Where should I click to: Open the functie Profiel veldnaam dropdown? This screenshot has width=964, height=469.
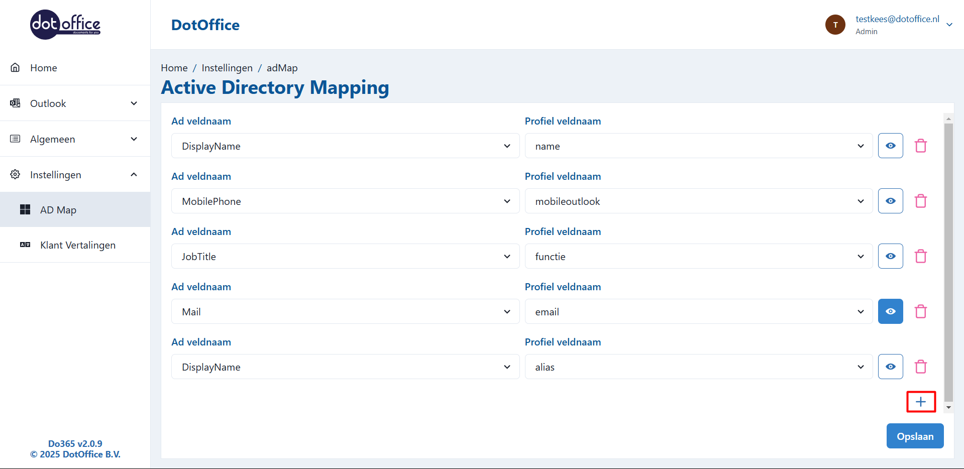tap(698, 257)
